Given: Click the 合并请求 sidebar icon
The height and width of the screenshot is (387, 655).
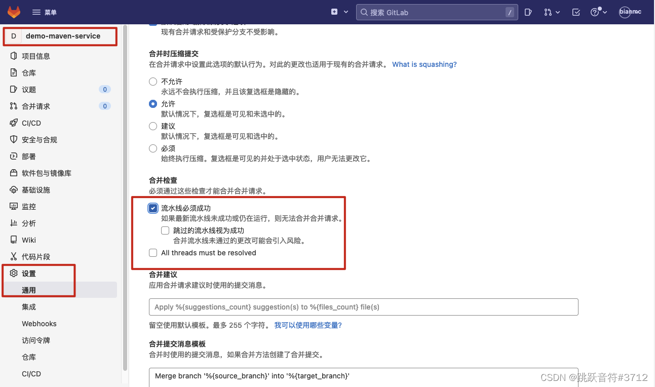Looking at the screenshot, I should click(14, 106).
